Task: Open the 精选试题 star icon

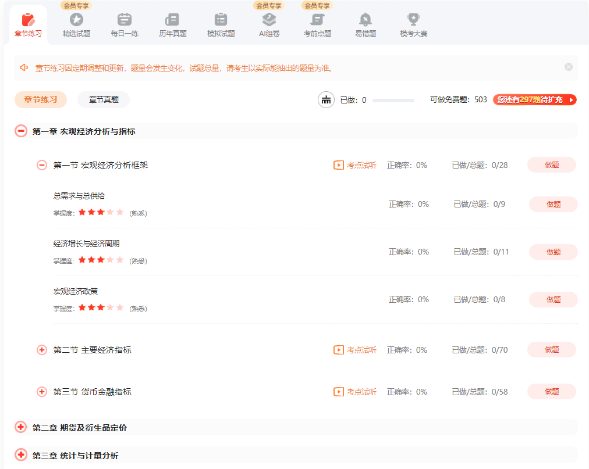Action: [77, 20]
